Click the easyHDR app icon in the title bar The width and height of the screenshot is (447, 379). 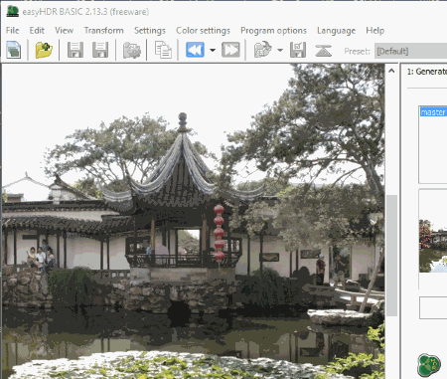(13, 11)
